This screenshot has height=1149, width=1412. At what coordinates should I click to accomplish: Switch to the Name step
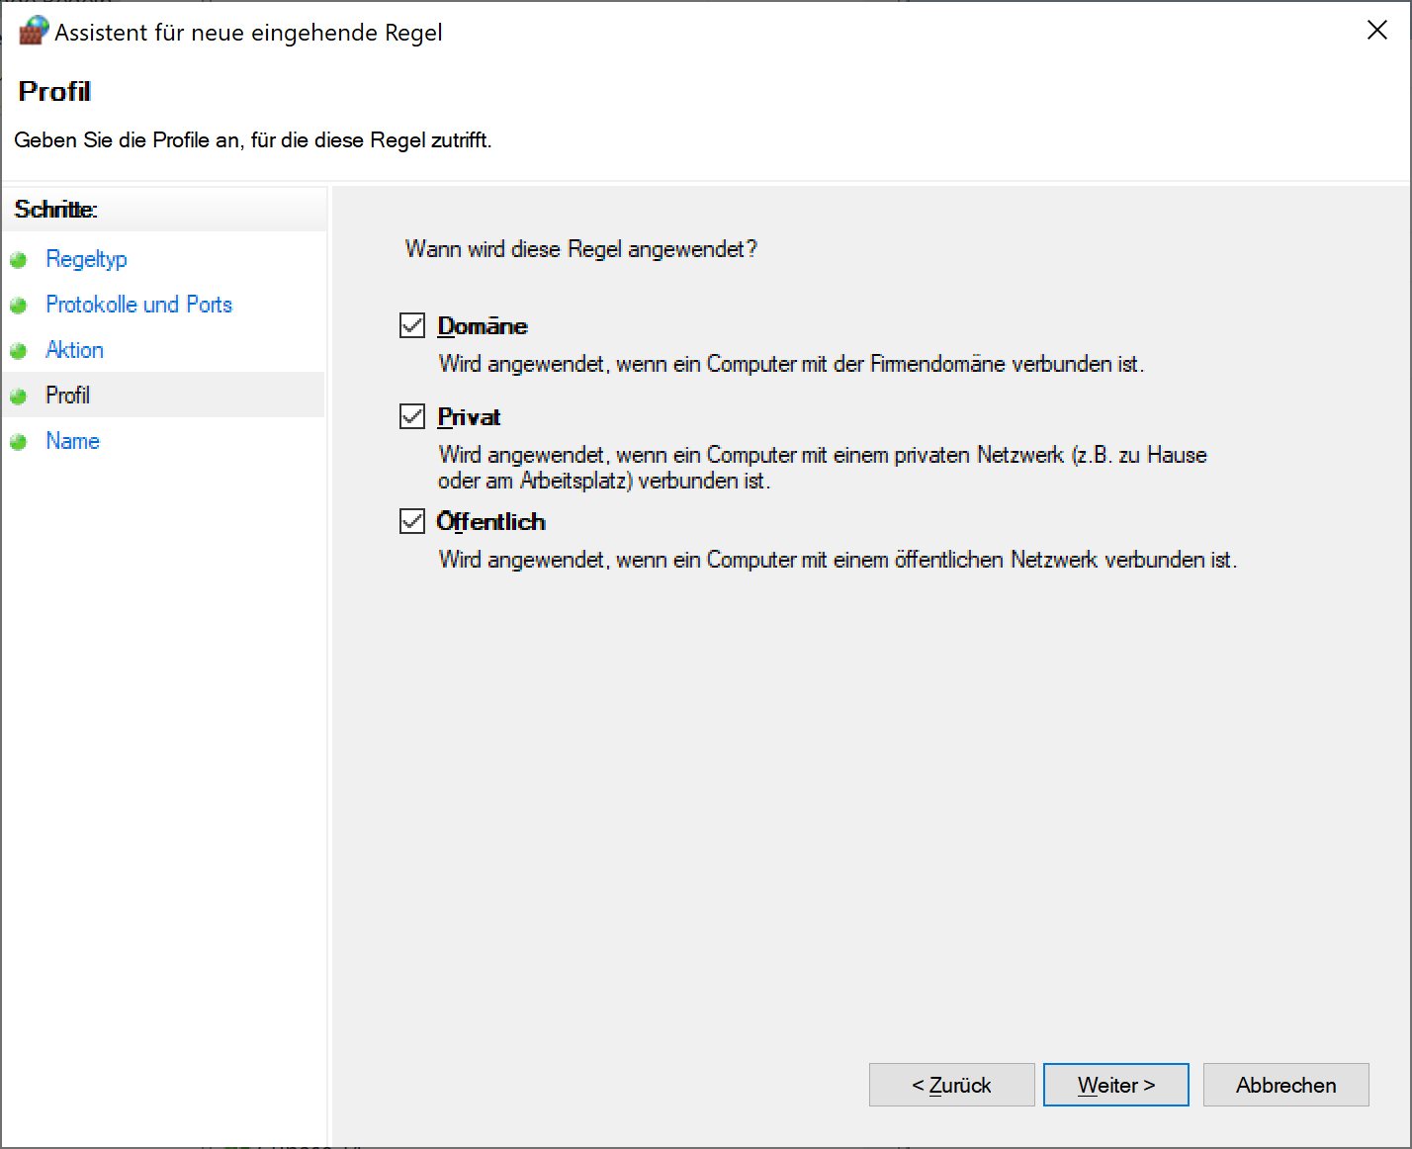[72, 441]
